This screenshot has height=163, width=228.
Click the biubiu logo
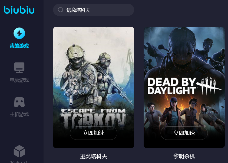19,10
